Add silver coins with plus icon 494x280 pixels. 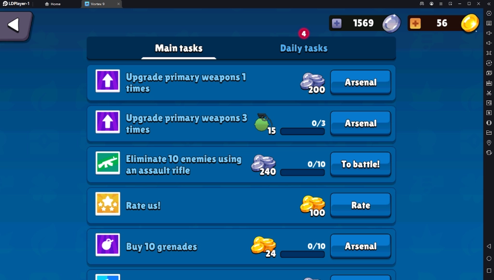(x=336, y=23)
